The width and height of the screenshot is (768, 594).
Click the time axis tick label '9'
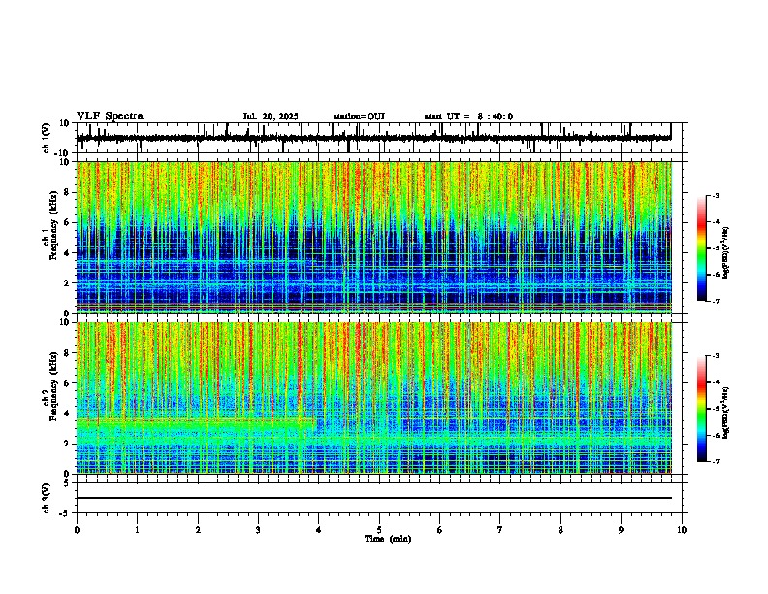point(621,530)
